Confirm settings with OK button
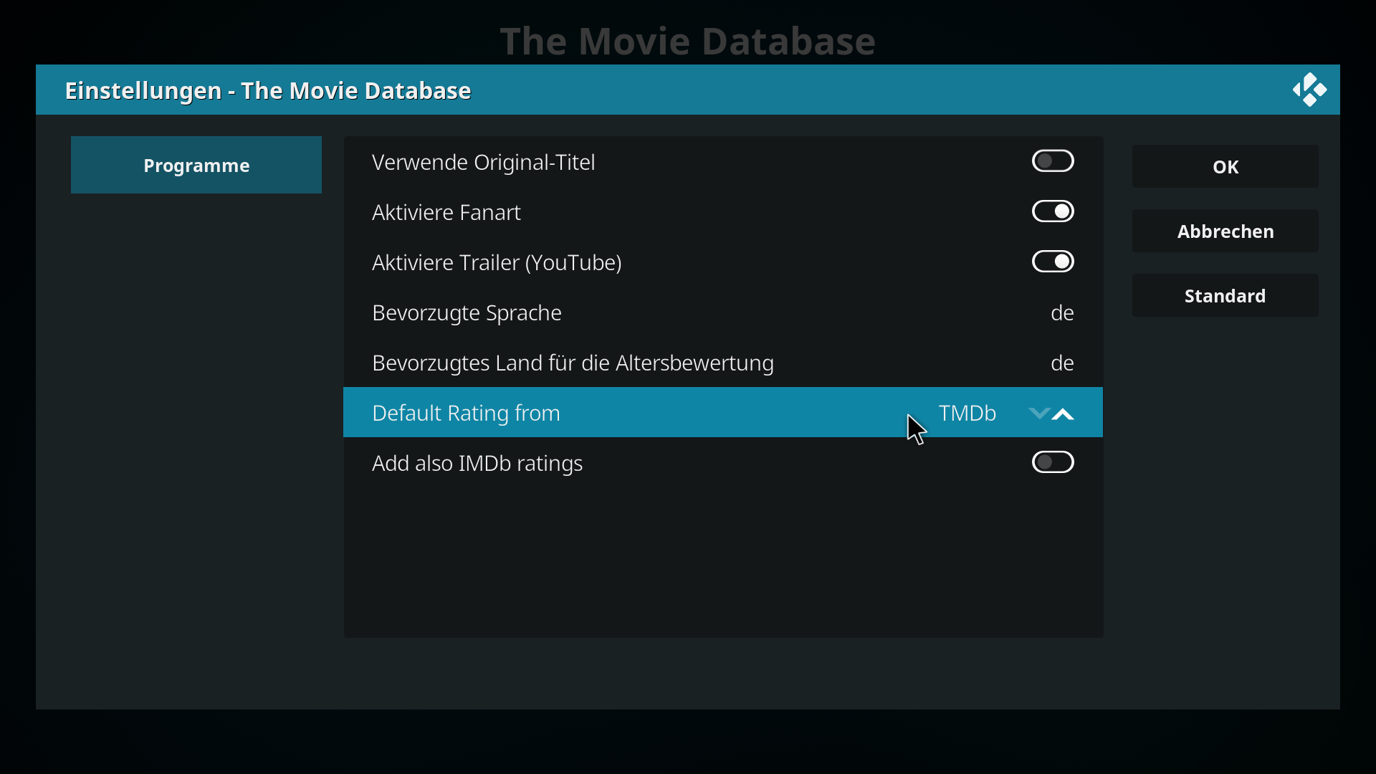 tap(1225, 166)
